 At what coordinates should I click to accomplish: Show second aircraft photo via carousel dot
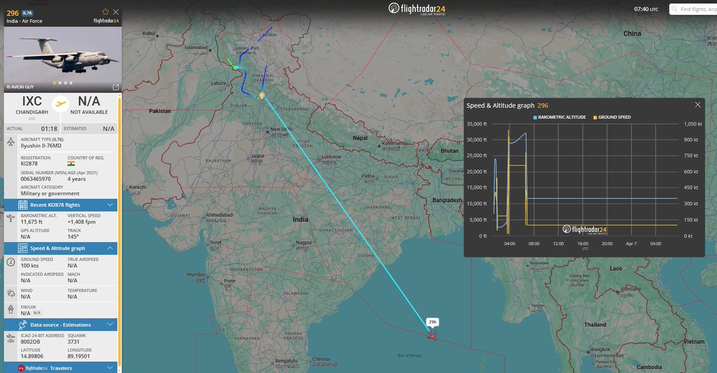pos(60,83)
